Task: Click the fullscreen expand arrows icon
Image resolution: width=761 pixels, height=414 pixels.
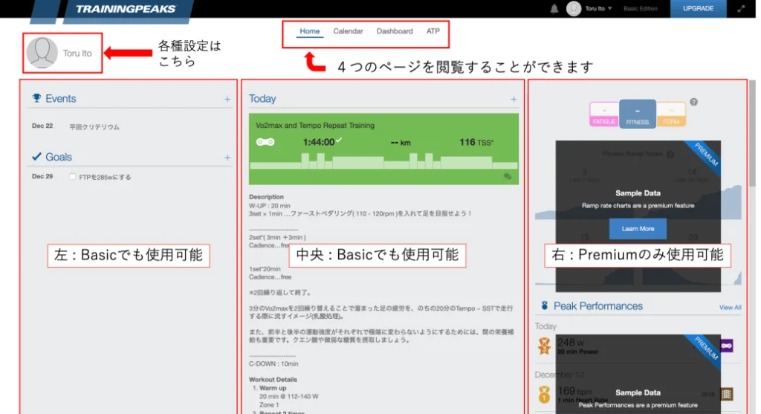Action: tap(741, 9)
